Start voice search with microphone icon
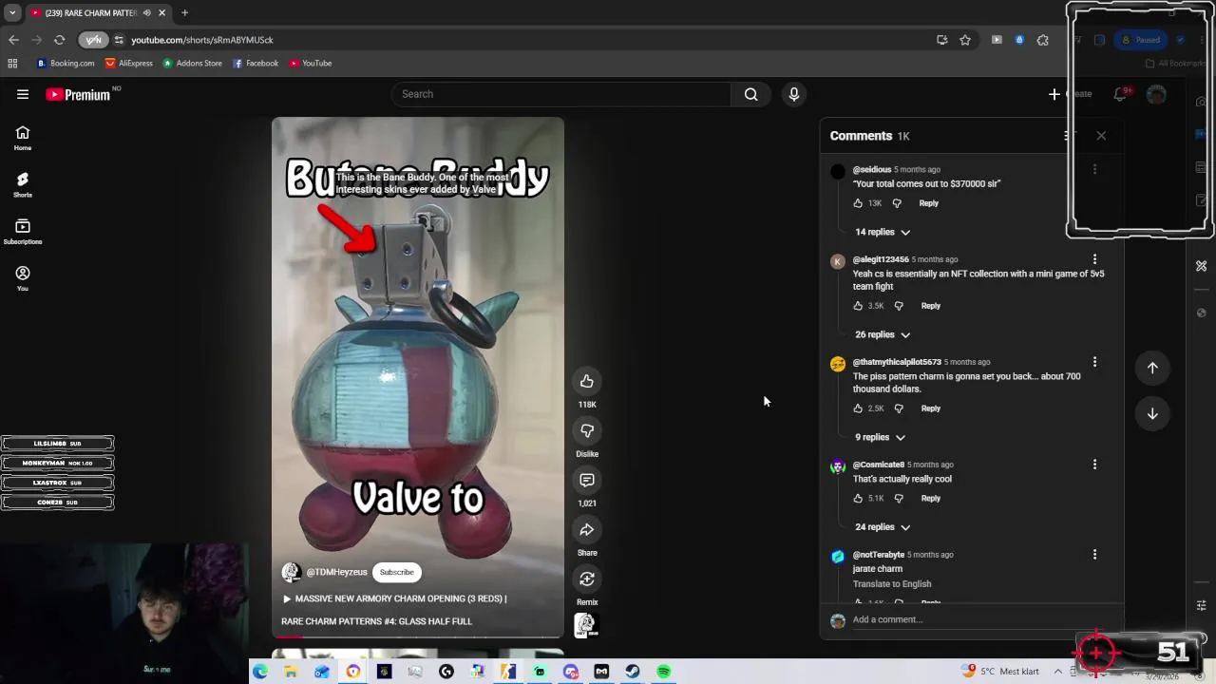Image resolution: width=1216 pixels, height=684 pixels. tap(794, 94)
